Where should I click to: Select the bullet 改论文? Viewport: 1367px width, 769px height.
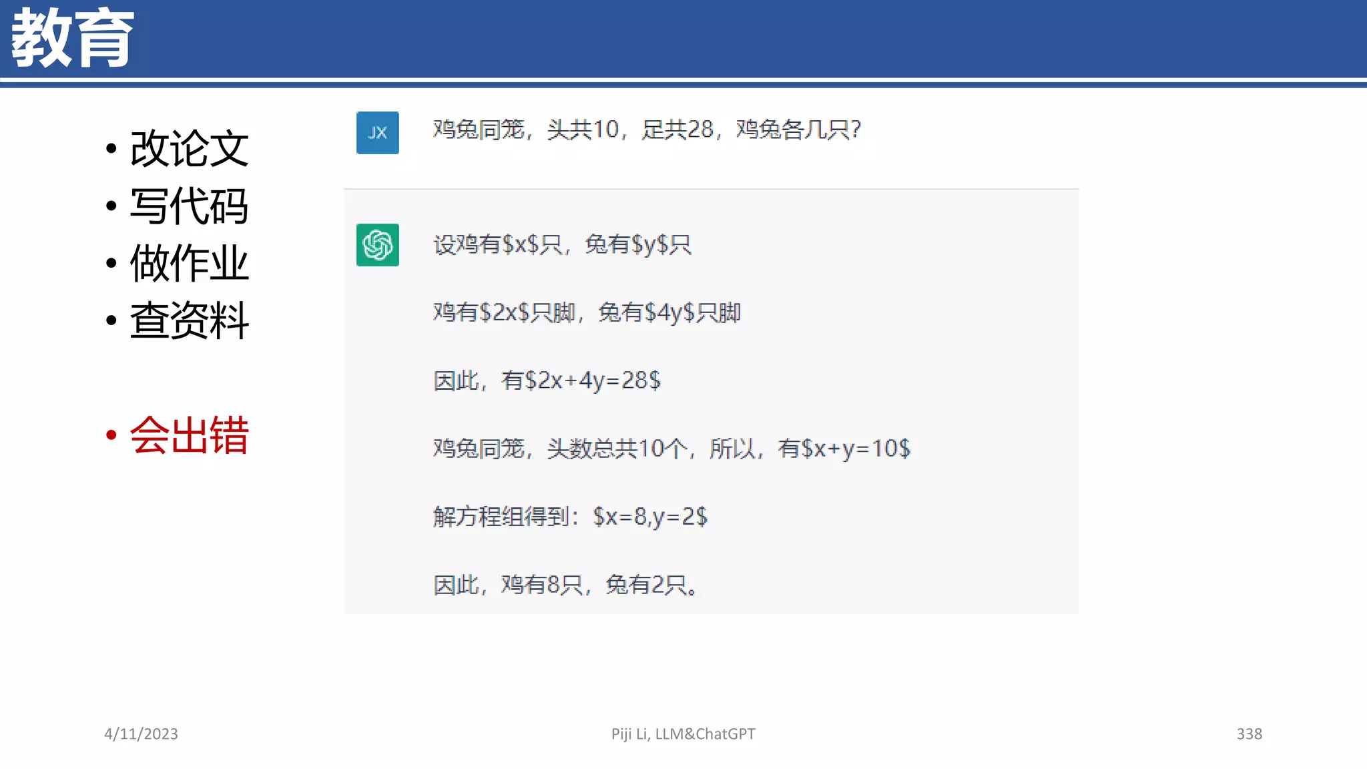click(x=190, y=148)
